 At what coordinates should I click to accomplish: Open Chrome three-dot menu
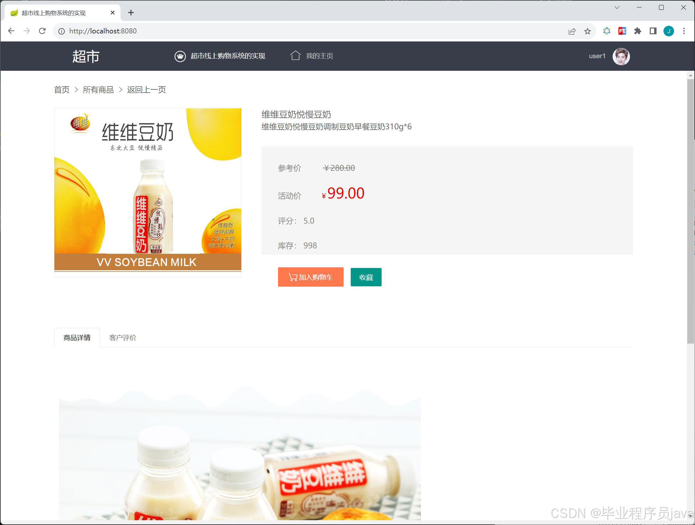pyautogui.click(x=684, y=31)
